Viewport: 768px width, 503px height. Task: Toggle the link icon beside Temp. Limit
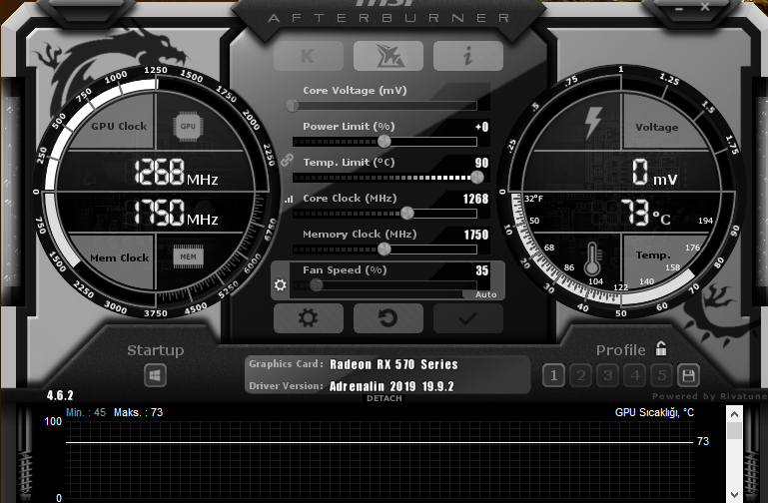(287, 160)
